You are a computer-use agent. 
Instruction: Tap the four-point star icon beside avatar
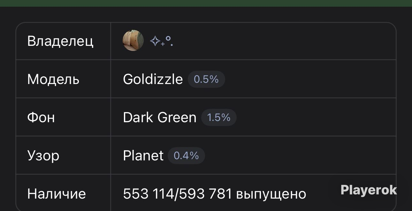coord(155,41)
